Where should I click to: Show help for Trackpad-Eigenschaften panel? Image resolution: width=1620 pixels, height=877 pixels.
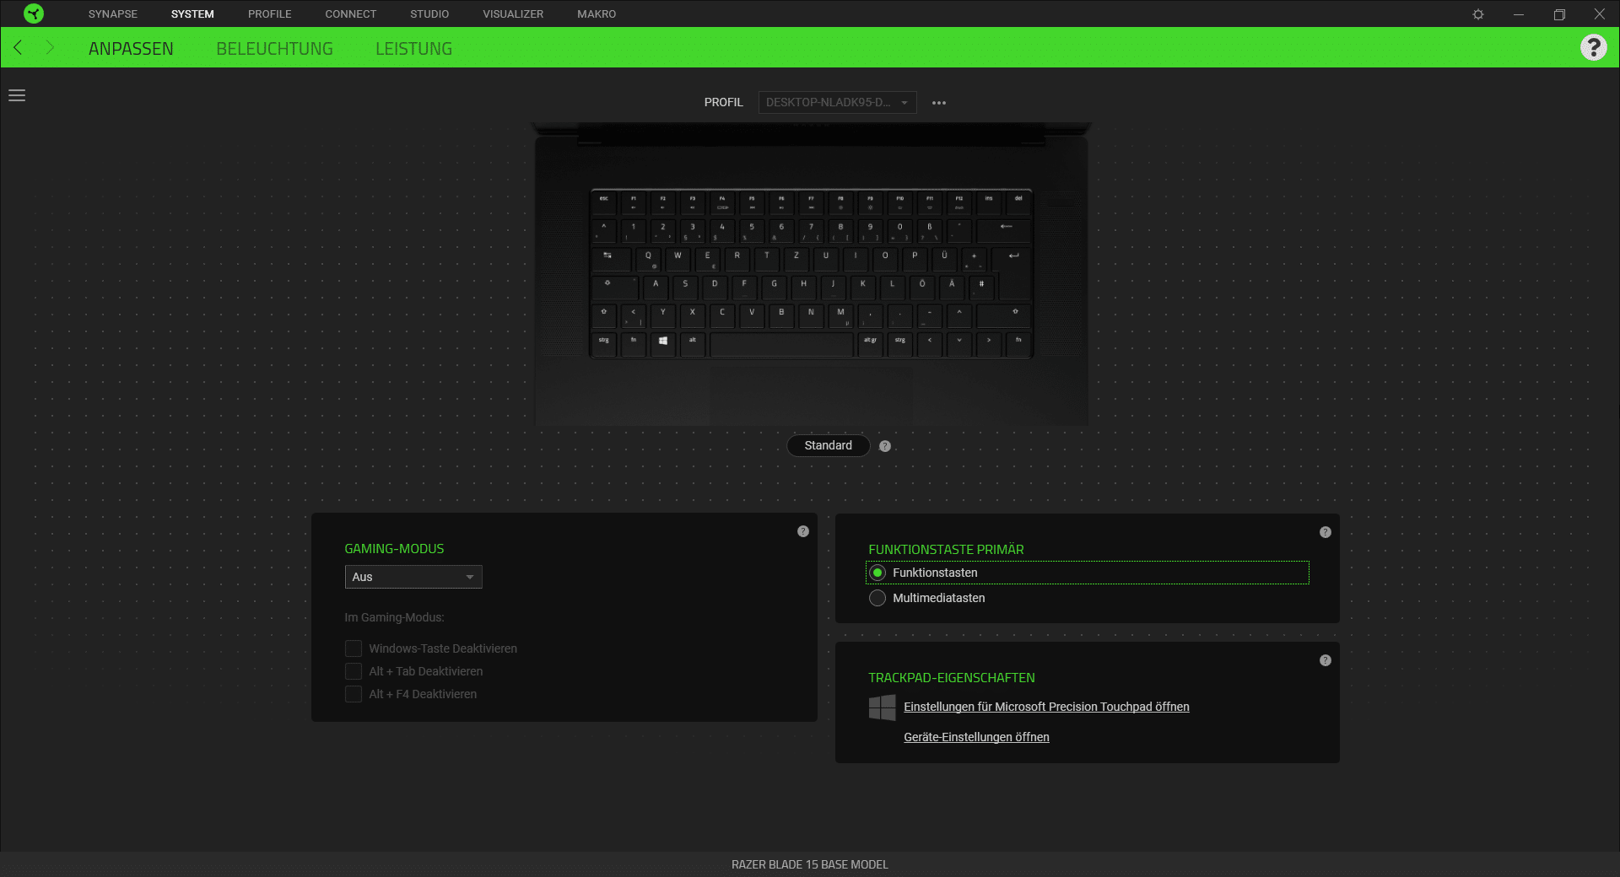click(x=1325, y=660)
